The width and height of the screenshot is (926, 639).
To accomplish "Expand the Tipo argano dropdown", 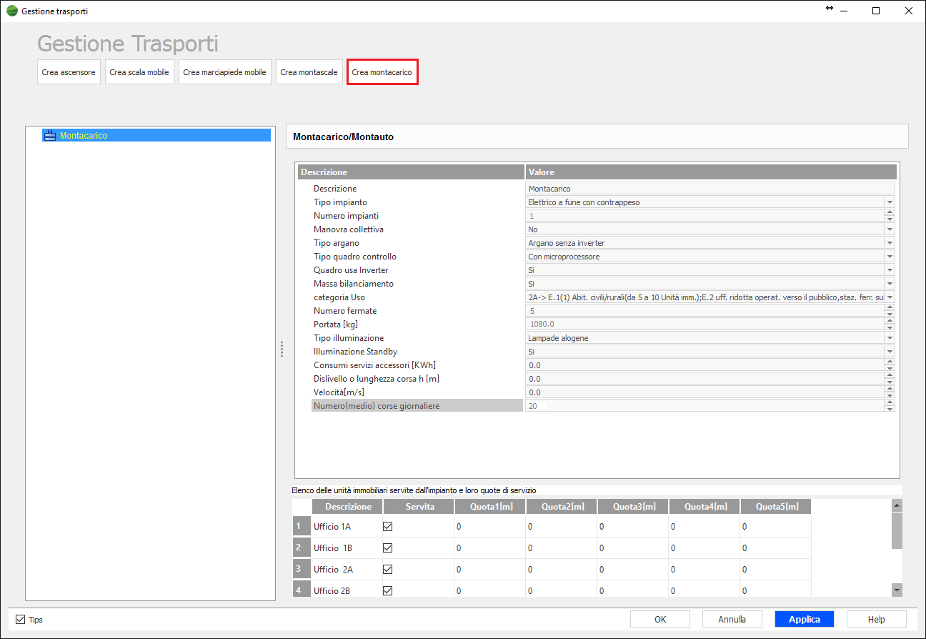I will (890, 243).
